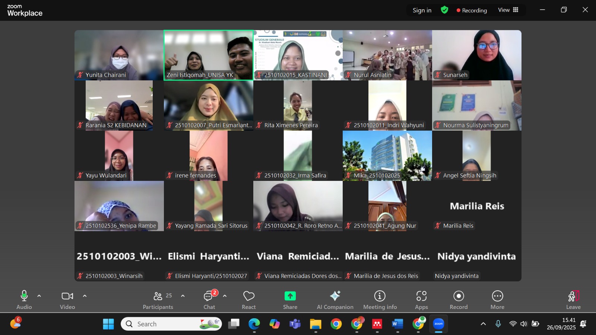The image size is (596, 335).
Task: Click the green encryption shield icon
Action: point(444,10)
